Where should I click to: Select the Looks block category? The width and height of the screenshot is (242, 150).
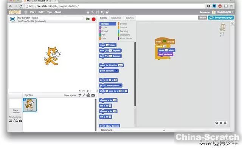(104, 28)
